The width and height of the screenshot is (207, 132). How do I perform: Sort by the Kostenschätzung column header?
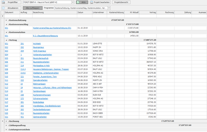(x=116, y=12)
